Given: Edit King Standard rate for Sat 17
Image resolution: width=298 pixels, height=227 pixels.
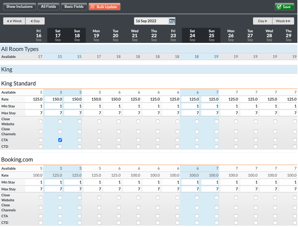Looking at the screenshot, I should pyautogui.click(x=54, y=99).
